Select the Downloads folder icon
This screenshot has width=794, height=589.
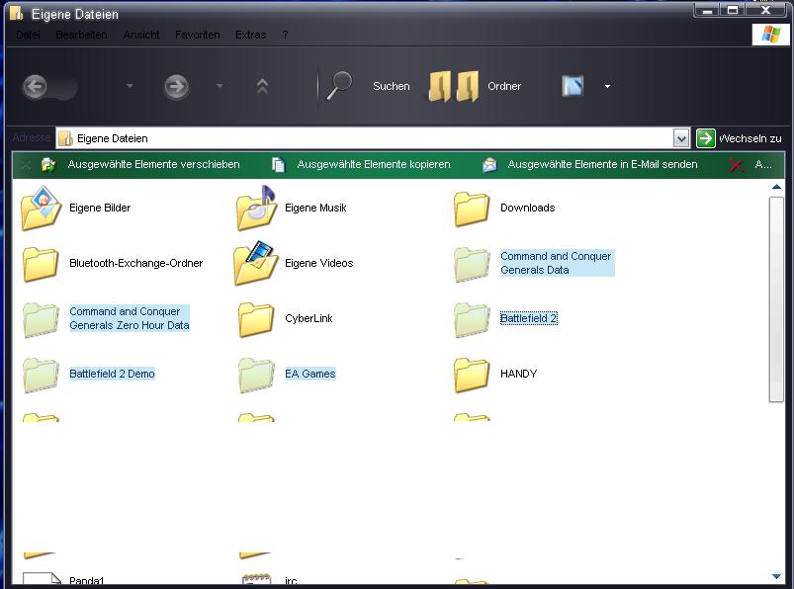pos(472,209)
